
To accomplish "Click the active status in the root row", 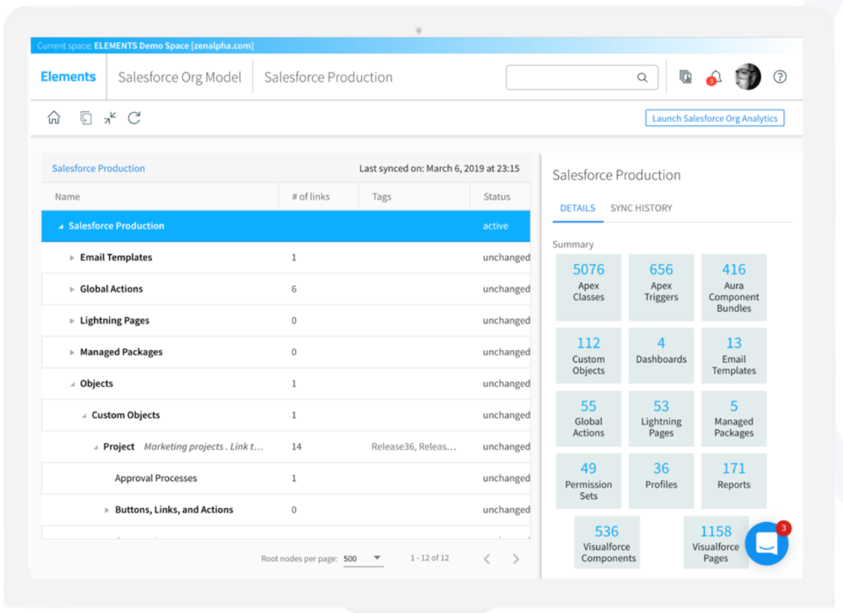I will [x=495, y=226].
